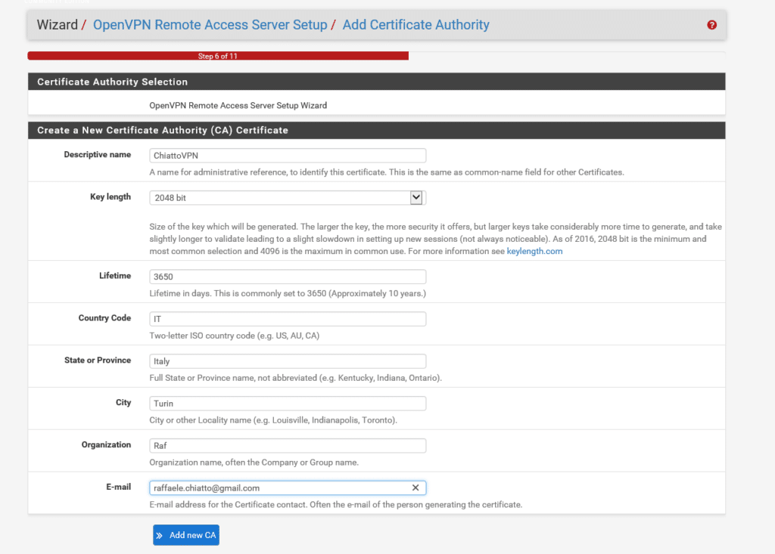Screen dimensions: 775x554
Task: Click the Key length label
Action: point(110,197)
